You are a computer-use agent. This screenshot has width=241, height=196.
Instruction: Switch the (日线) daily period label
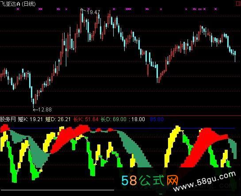point(29,4)
